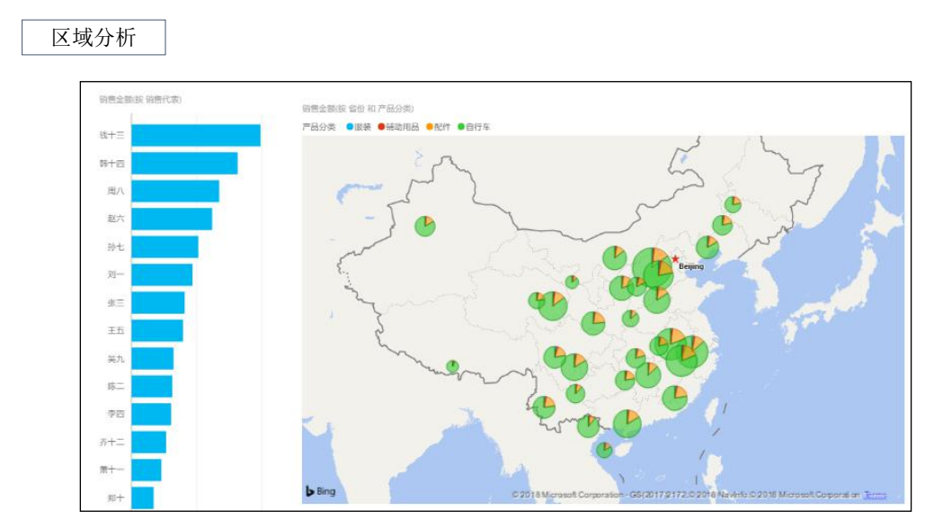943x529 pixels.
Task: Click the 郑十 bar at the bottom
Action: pos(142,498)
